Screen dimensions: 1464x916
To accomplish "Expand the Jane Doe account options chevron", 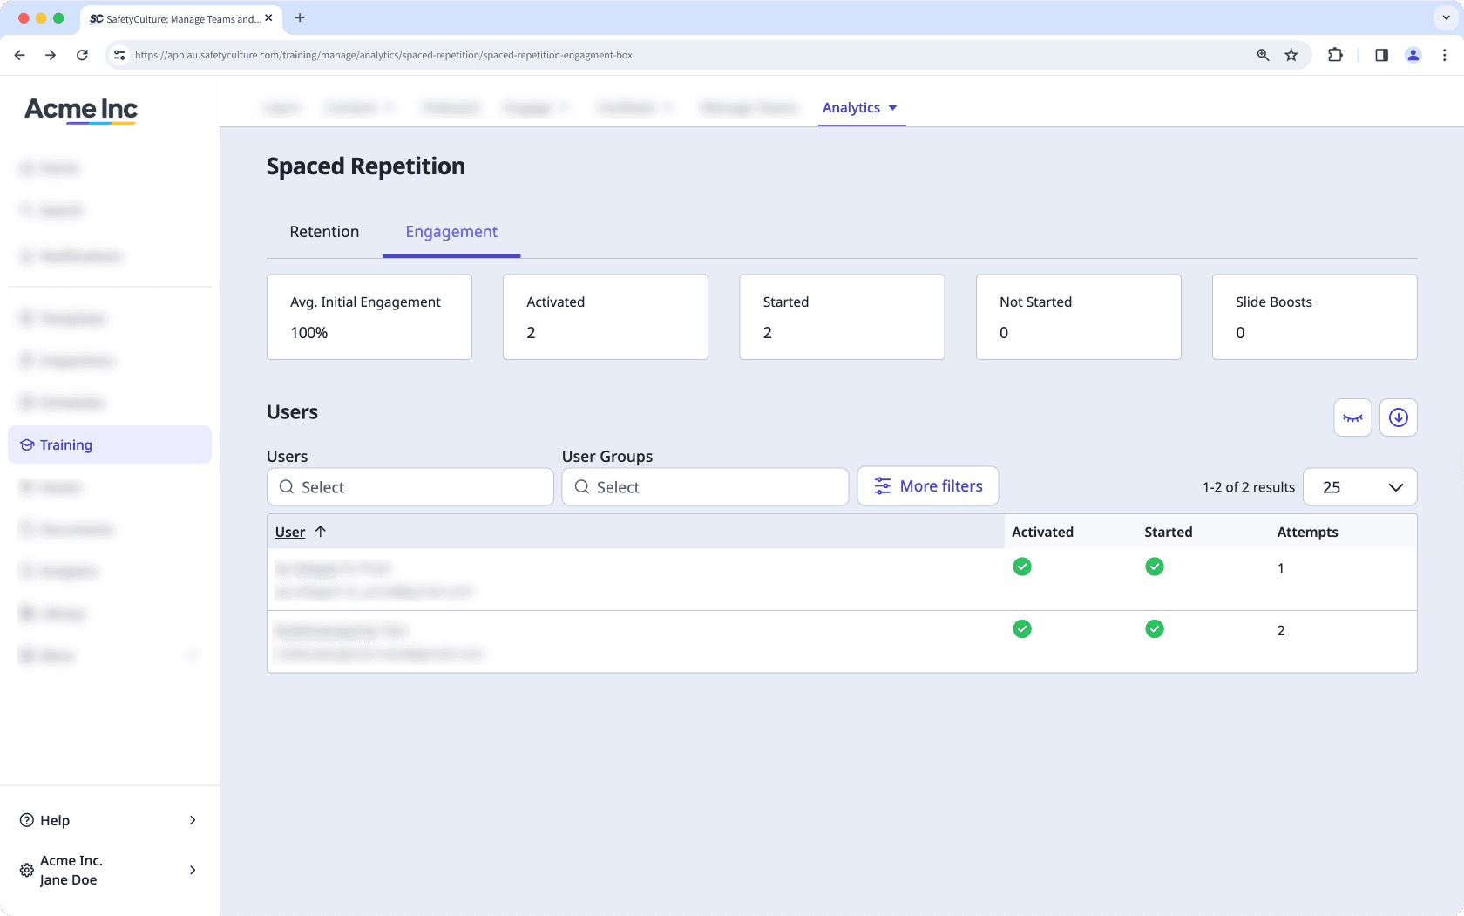I will pos(193,870).
